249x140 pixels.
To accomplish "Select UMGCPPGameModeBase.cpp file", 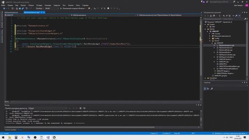I will [229, 66].
